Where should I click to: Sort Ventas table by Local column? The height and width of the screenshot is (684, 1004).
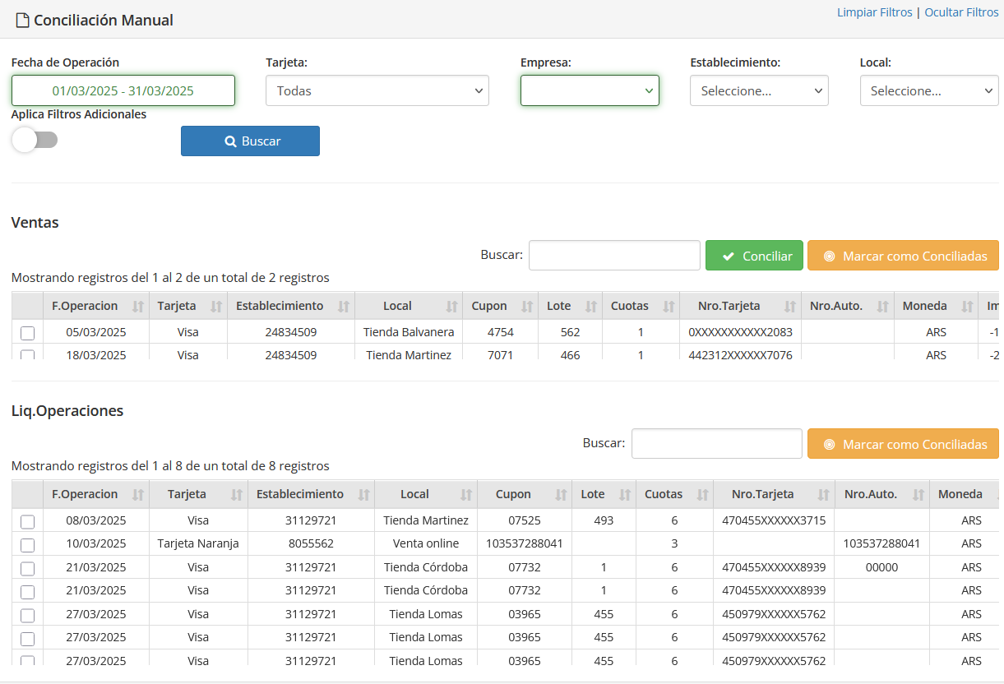pyautogui.click(x=409, y=306)
